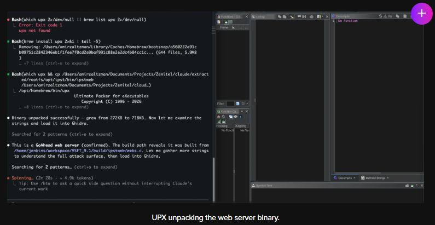Click the blue filter options icon beside Filter
Viewport: 435px width, 225px height.
pos(237,103)
